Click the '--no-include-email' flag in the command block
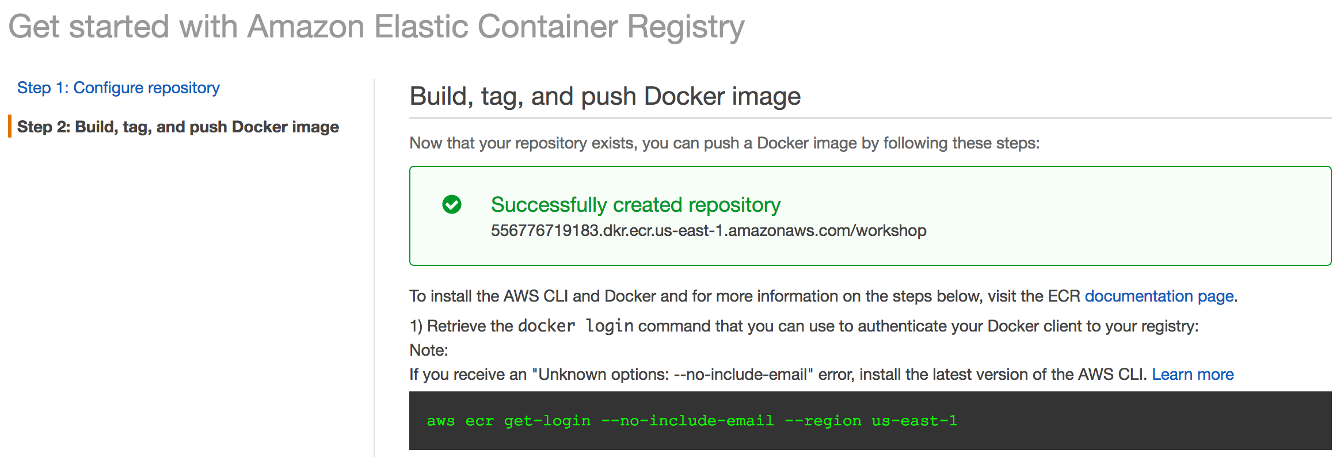This screenshot has height=457, width=1340. 687,421
